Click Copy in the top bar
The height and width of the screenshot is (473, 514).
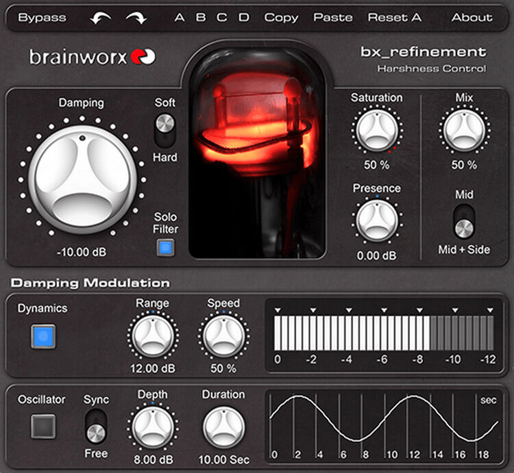[281, 18]
